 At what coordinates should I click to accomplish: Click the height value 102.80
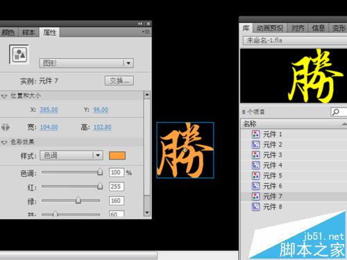pos(103,127)
